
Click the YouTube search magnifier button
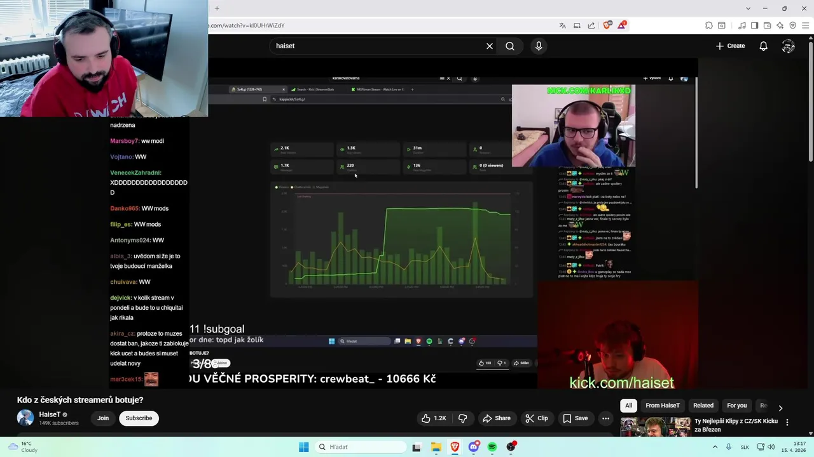click(510, 46)
